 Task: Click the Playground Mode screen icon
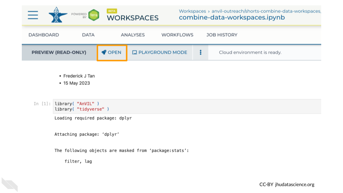coord(135,53)
